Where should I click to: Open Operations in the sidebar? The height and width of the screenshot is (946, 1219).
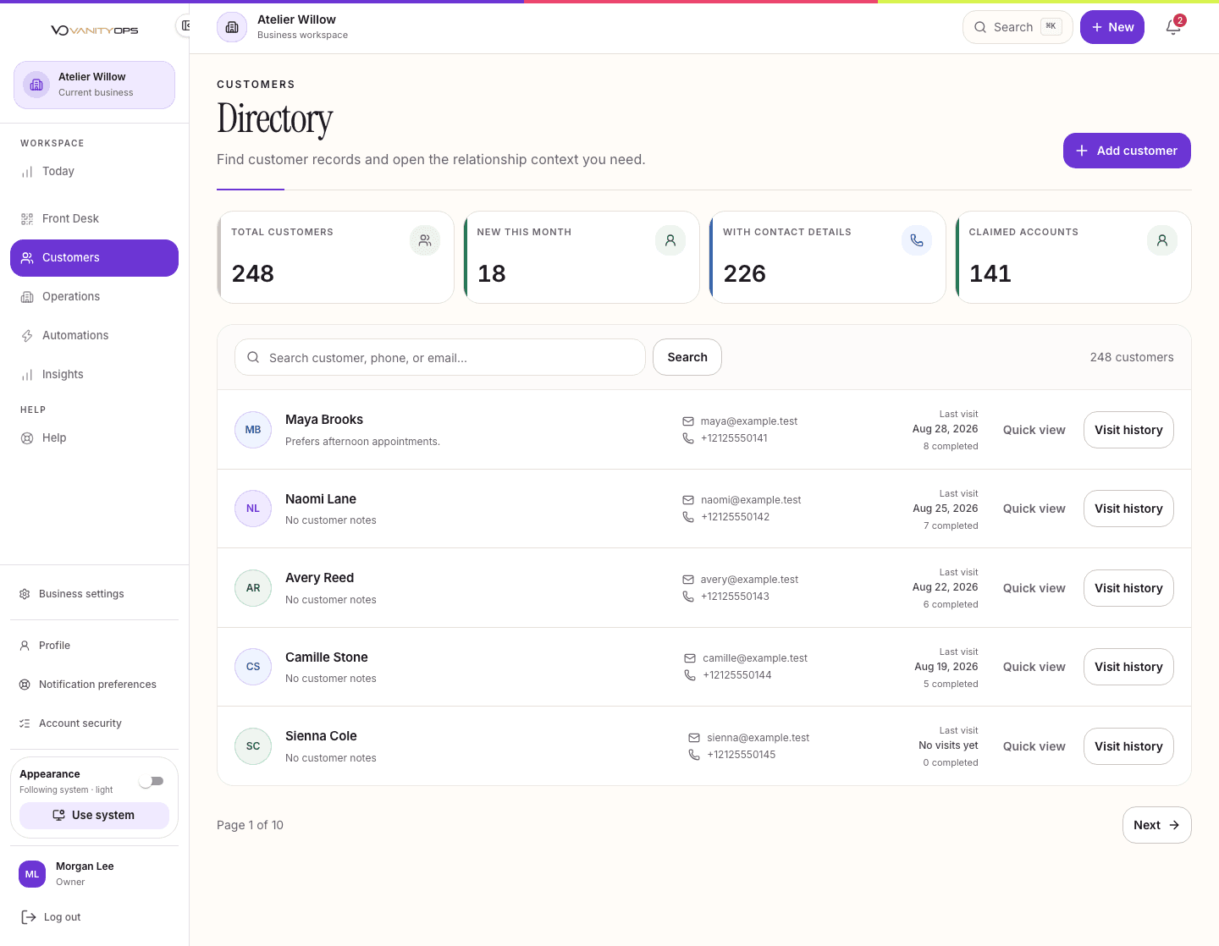point(94,297)
